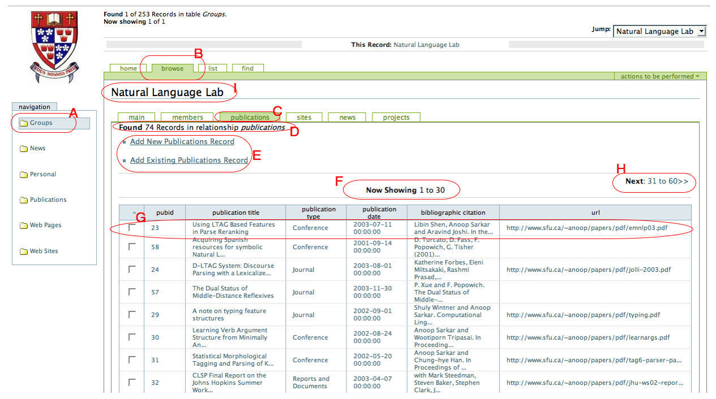
Task: Go to next records 31 to 60
Action: [x=668, y=181]
